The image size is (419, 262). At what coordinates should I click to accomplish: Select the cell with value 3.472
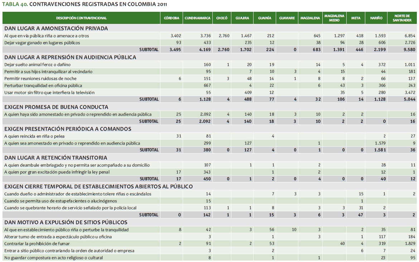pos(410,92)
